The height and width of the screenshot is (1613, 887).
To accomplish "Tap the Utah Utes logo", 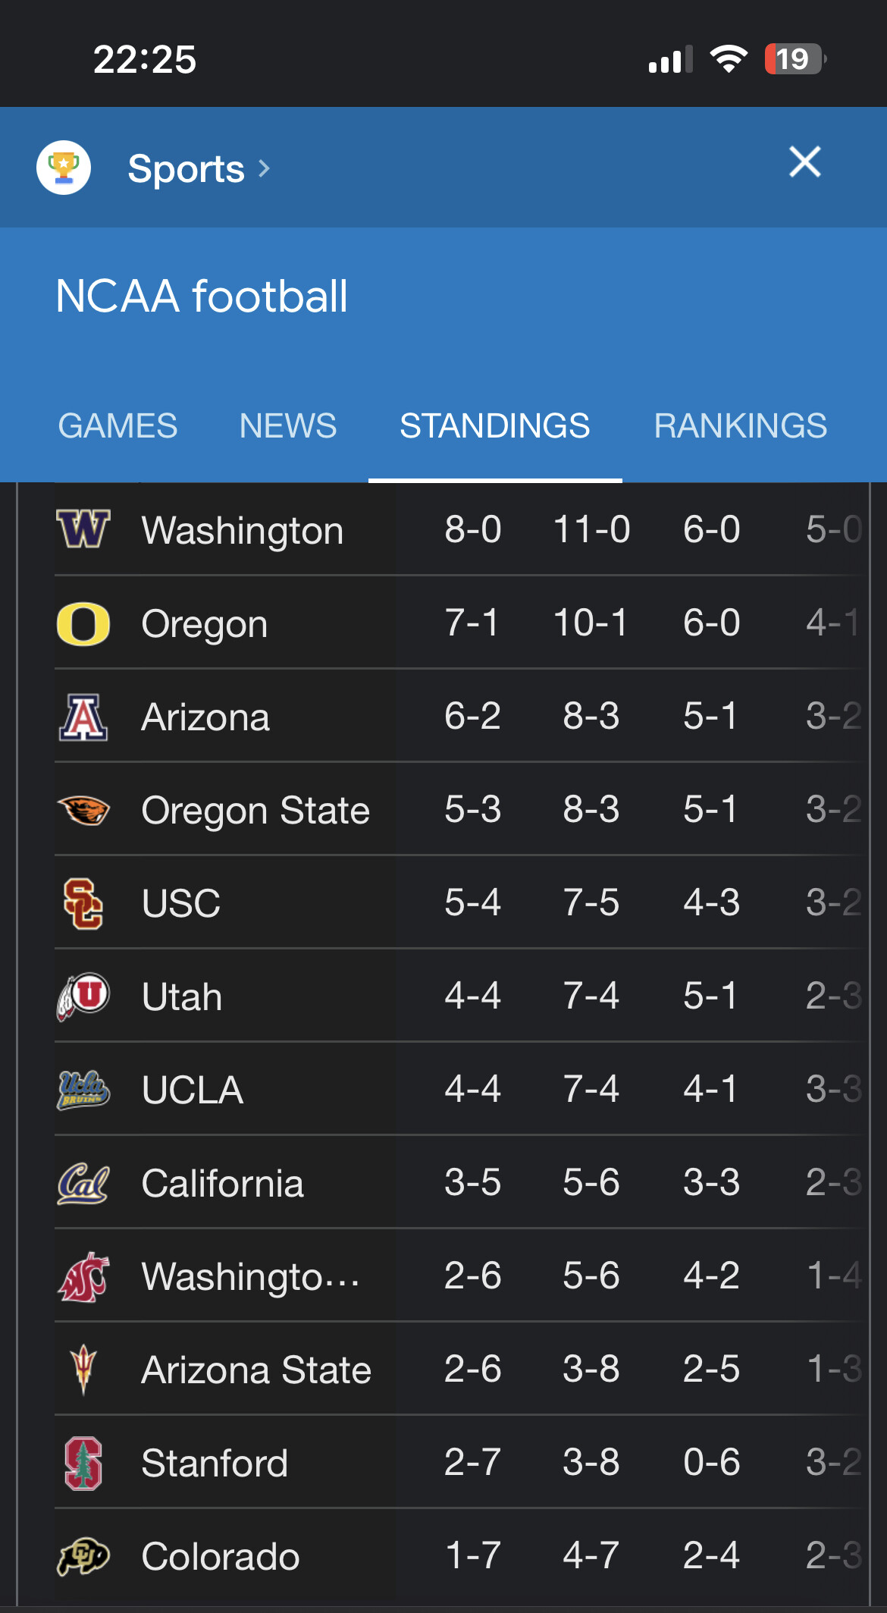I will (83, 996).
